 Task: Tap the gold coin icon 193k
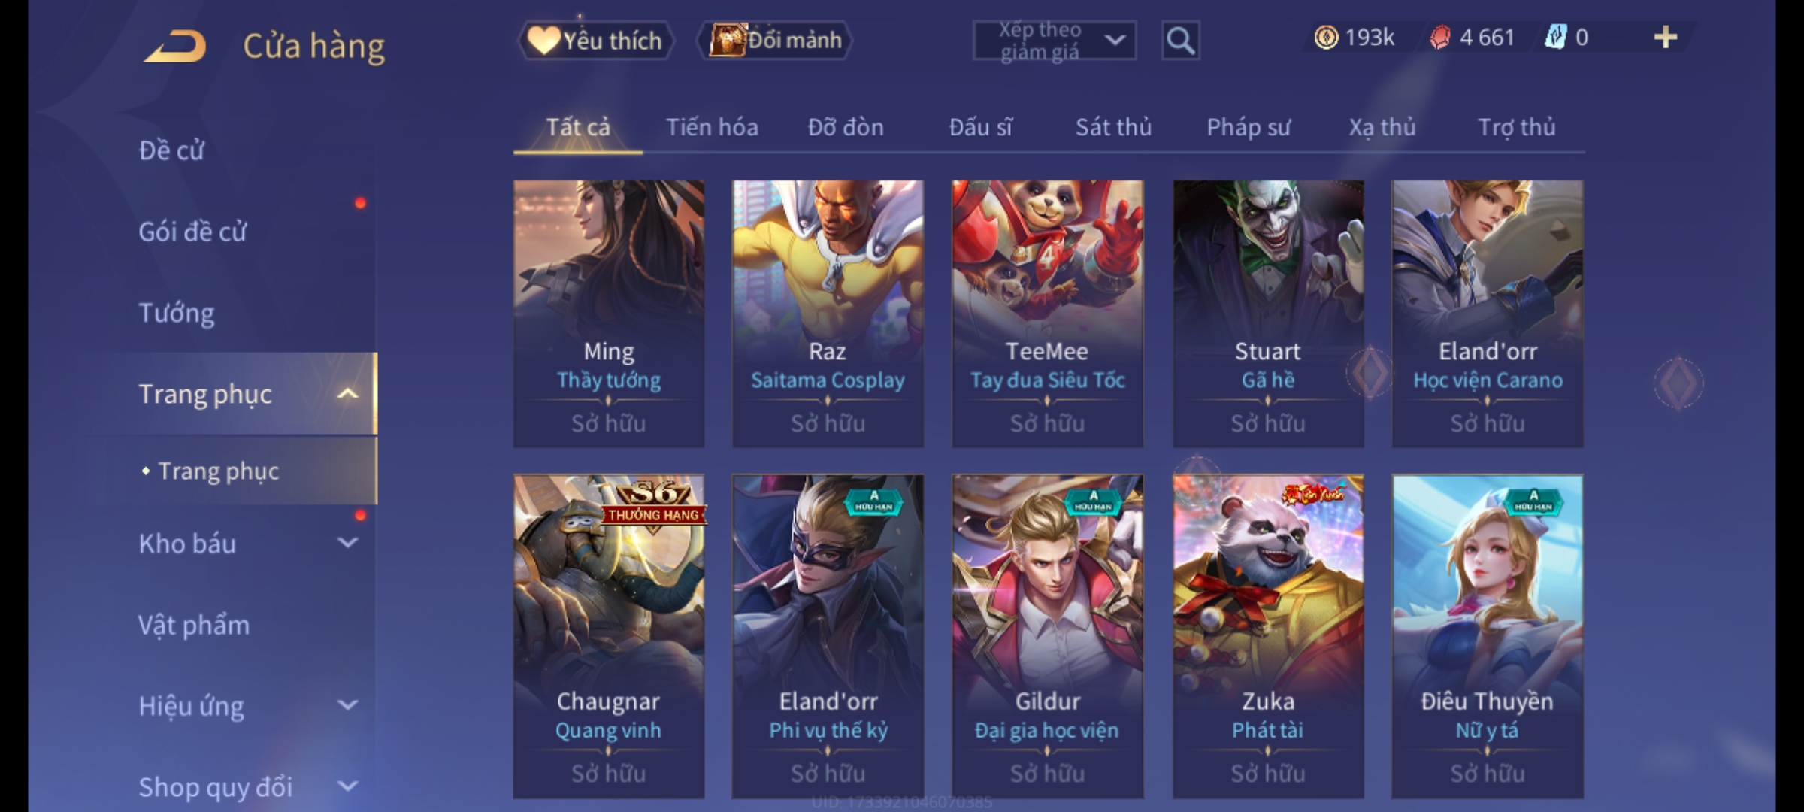pos(1326,38)
